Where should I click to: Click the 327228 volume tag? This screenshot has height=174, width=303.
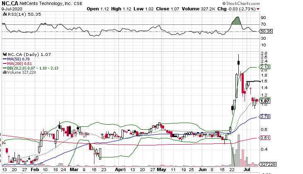(268, 164)
